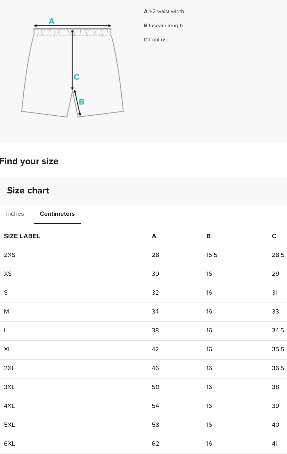Viewport: 287px width, 454px height.
Task: Select the 2XS size row
Action: point(10,255)
